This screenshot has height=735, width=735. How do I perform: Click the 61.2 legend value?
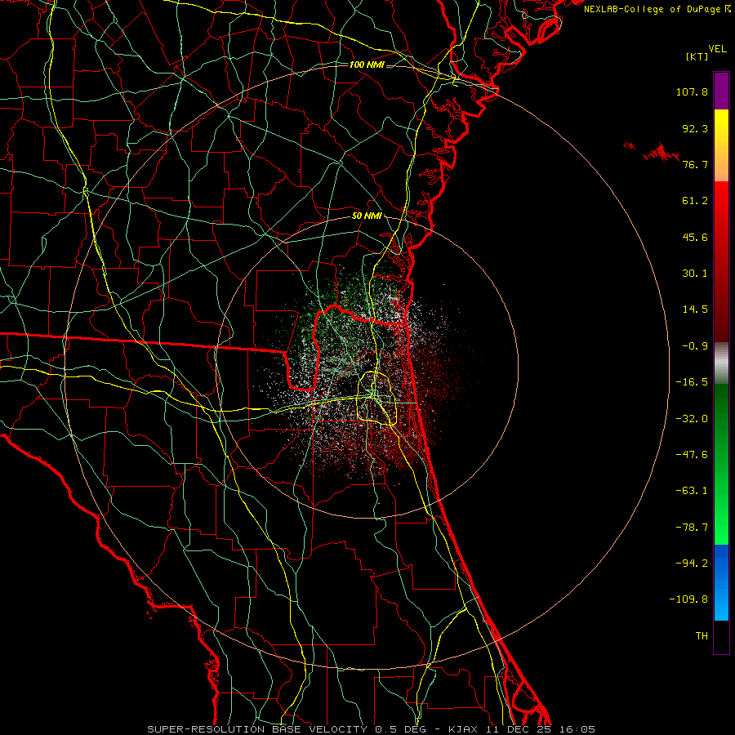click(695, 201)
